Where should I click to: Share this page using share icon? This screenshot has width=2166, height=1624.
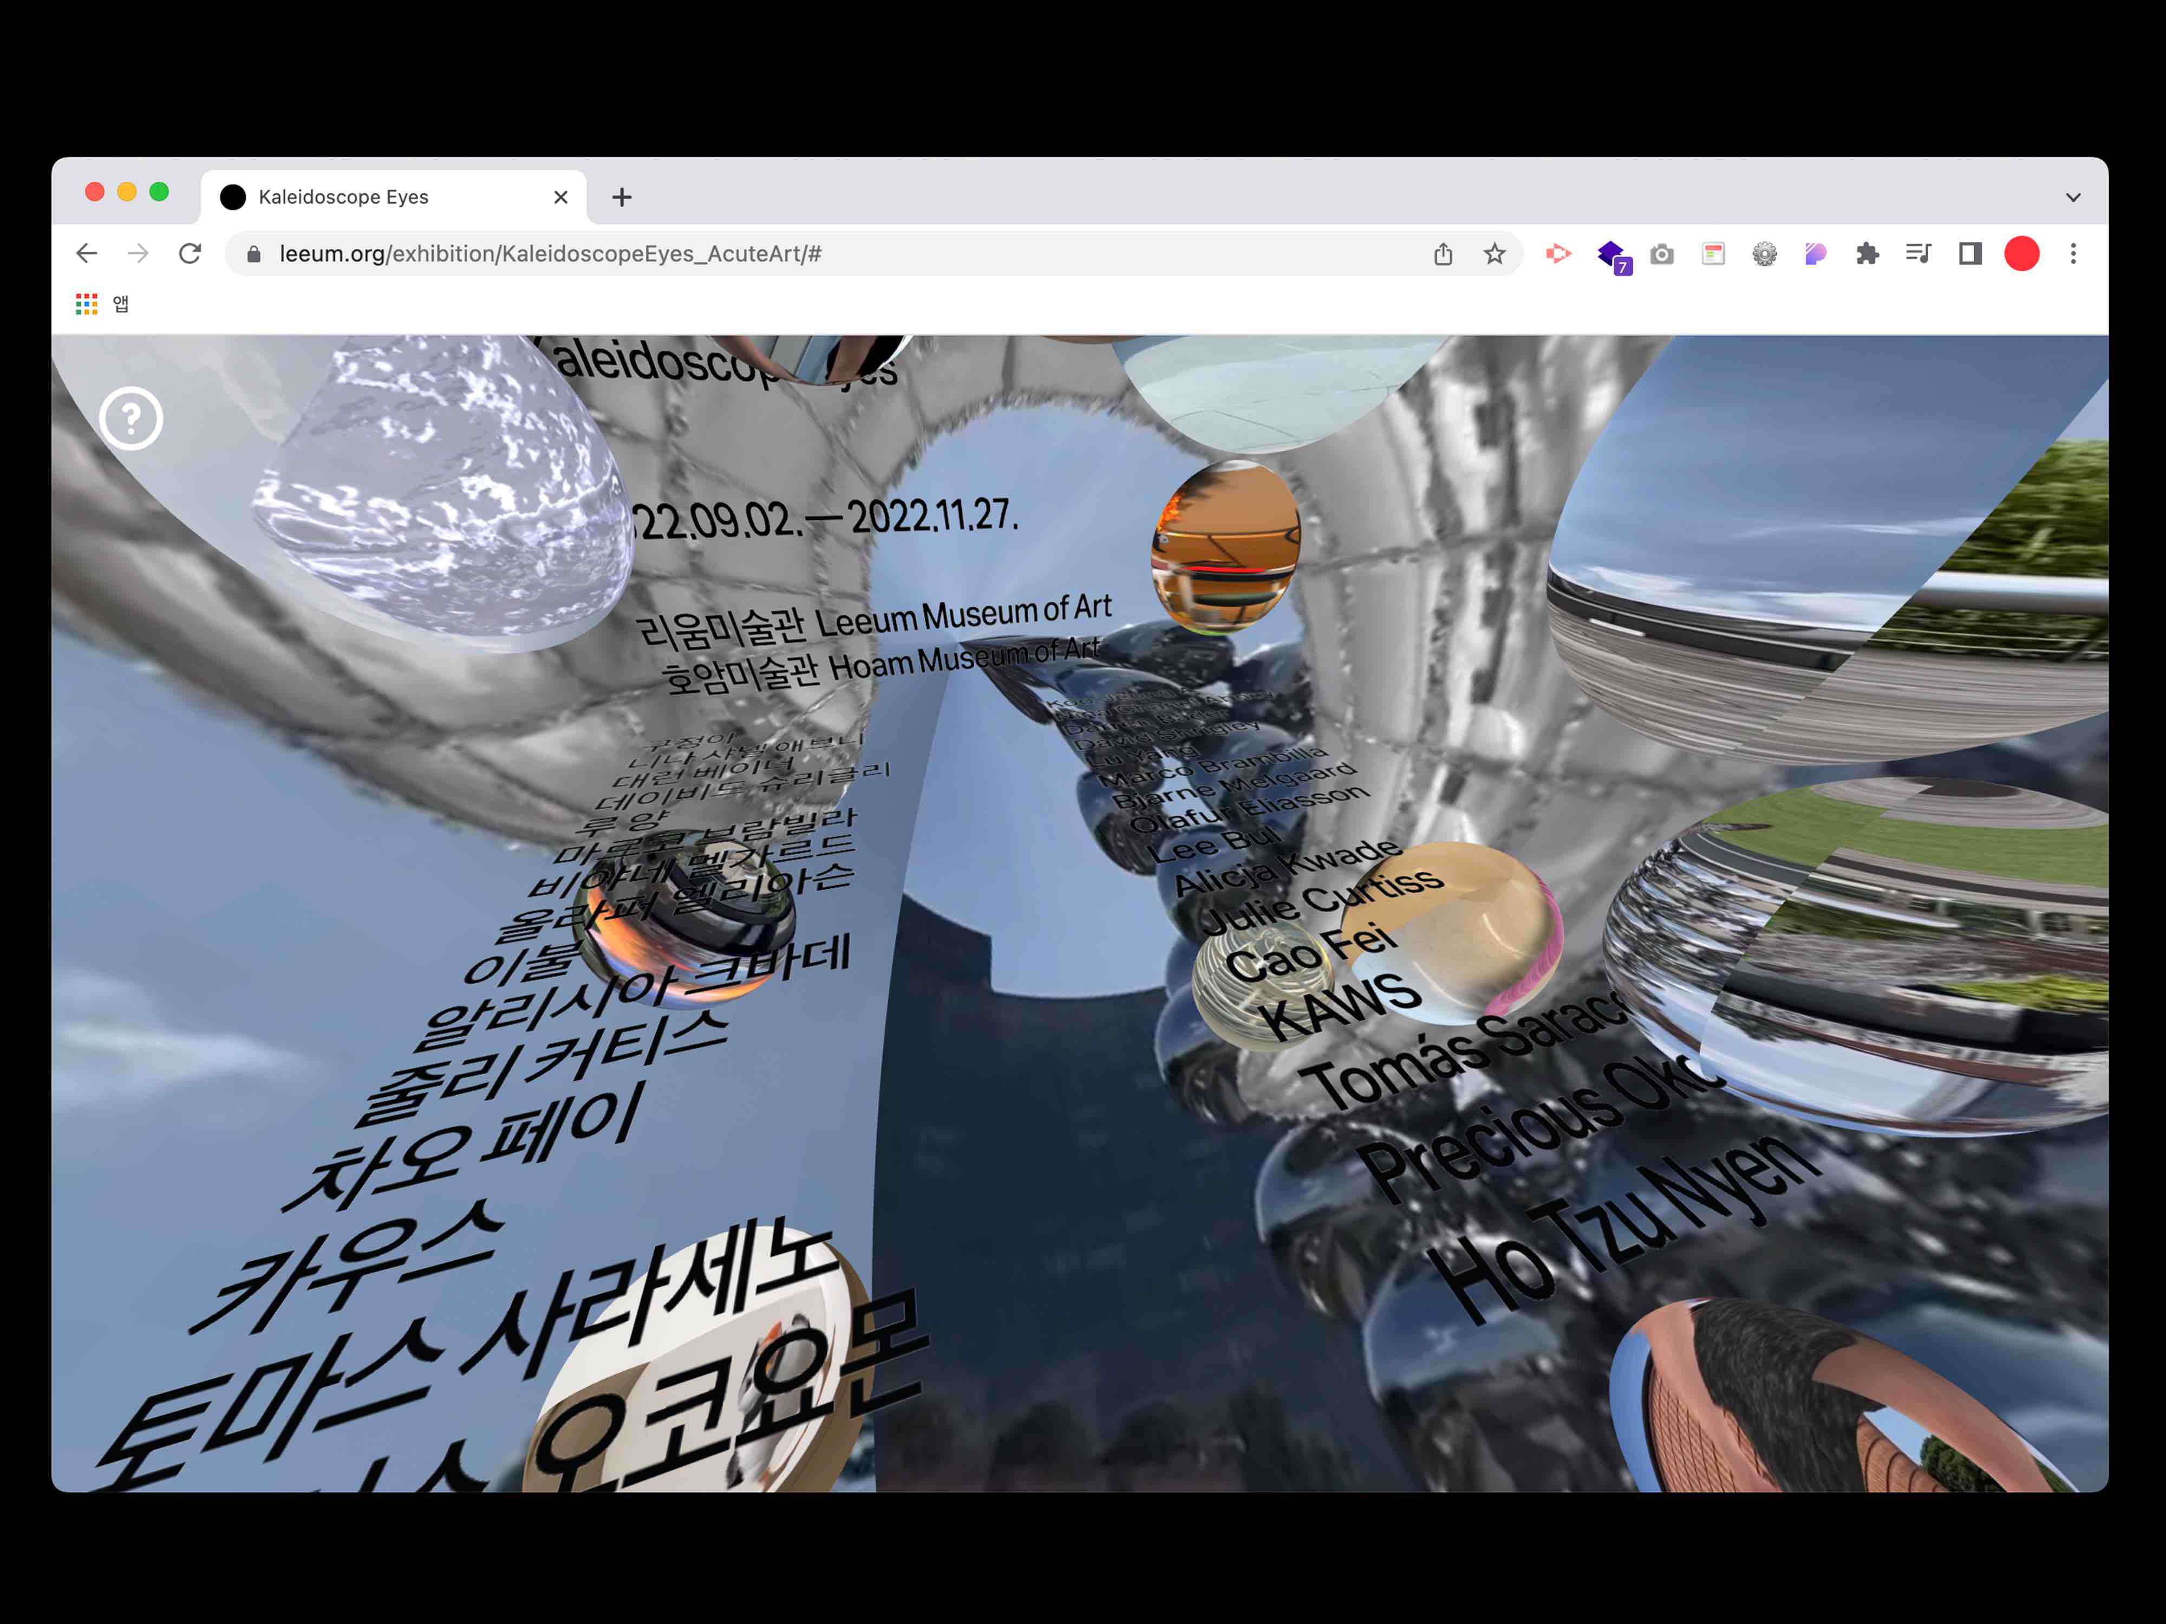[x=1443, y=254]
